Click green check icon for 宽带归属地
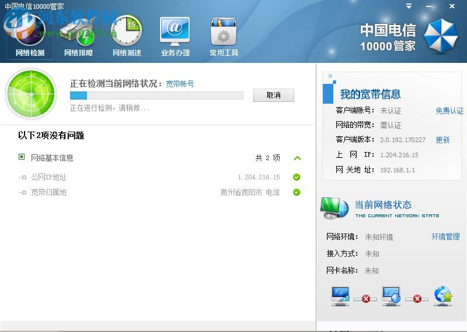 pyautogui.click(x=297, y=192)
